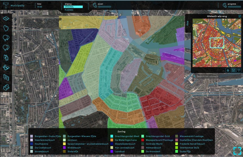
Task: Click the chart icon below the minimap
Action: click(239, 70)
